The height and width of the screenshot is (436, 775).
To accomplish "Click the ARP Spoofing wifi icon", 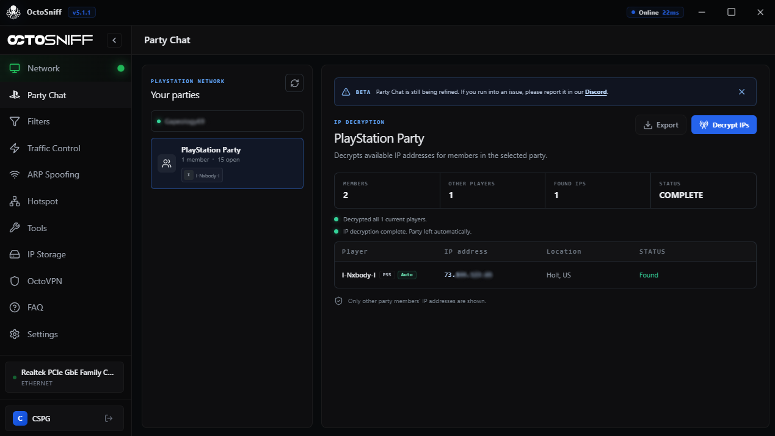I will tap(15, 174).
